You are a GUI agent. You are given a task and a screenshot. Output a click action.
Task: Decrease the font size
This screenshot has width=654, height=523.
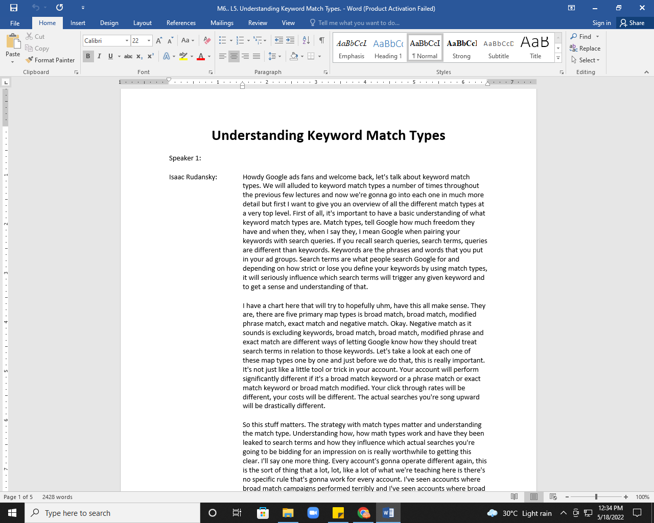(x=170, y=41)
